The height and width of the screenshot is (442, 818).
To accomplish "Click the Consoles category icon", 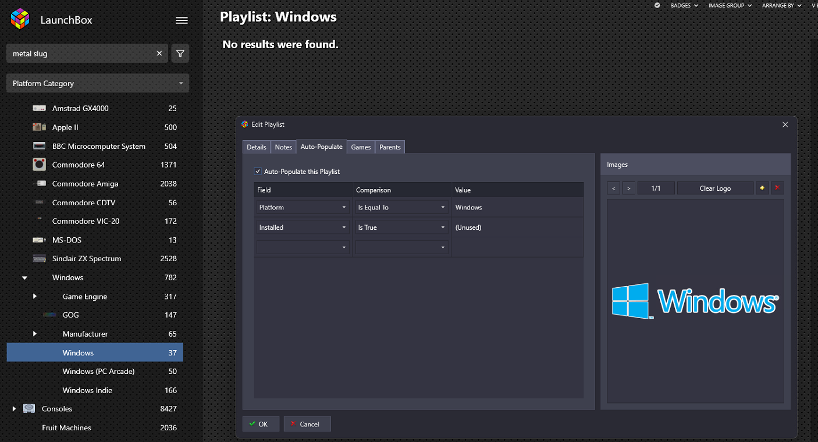I will coord(29,409).
